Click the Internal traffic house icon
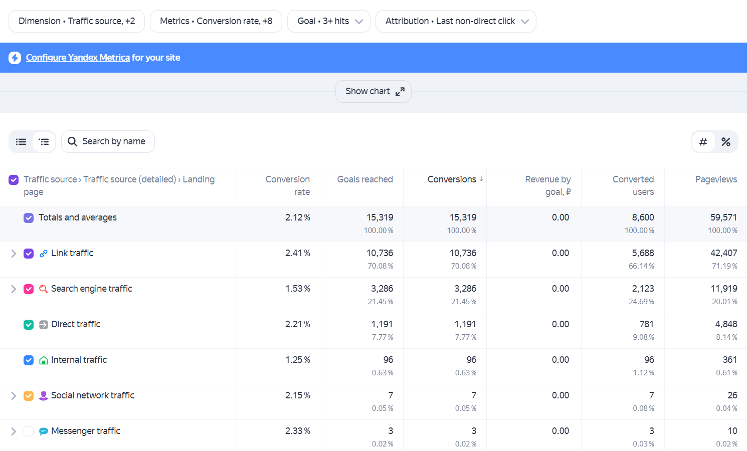747x451 pixels. 44,360
